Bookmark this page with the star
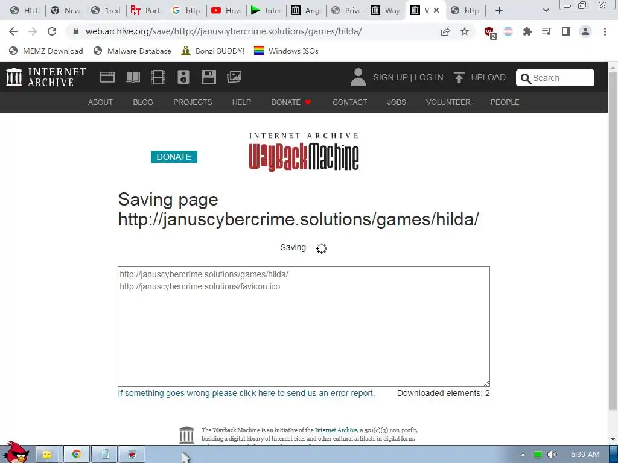The image size is (618, 463). 465,31
